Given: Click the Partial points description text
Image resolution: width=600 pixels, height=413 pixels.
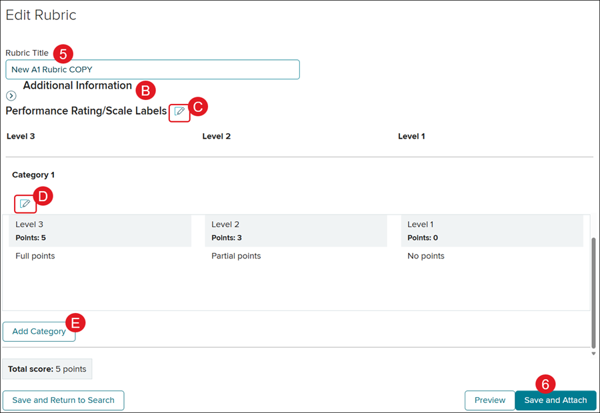Looking at the screenshot, I should 236,256.
